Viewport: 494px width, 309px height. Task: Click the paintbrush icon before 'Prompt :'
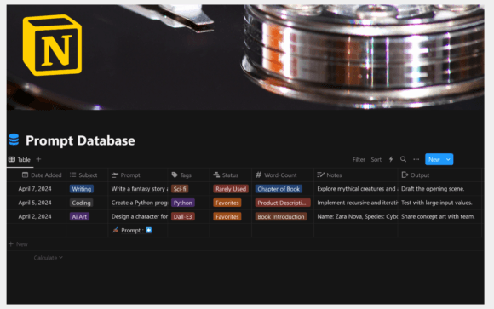tap(116, 230)
